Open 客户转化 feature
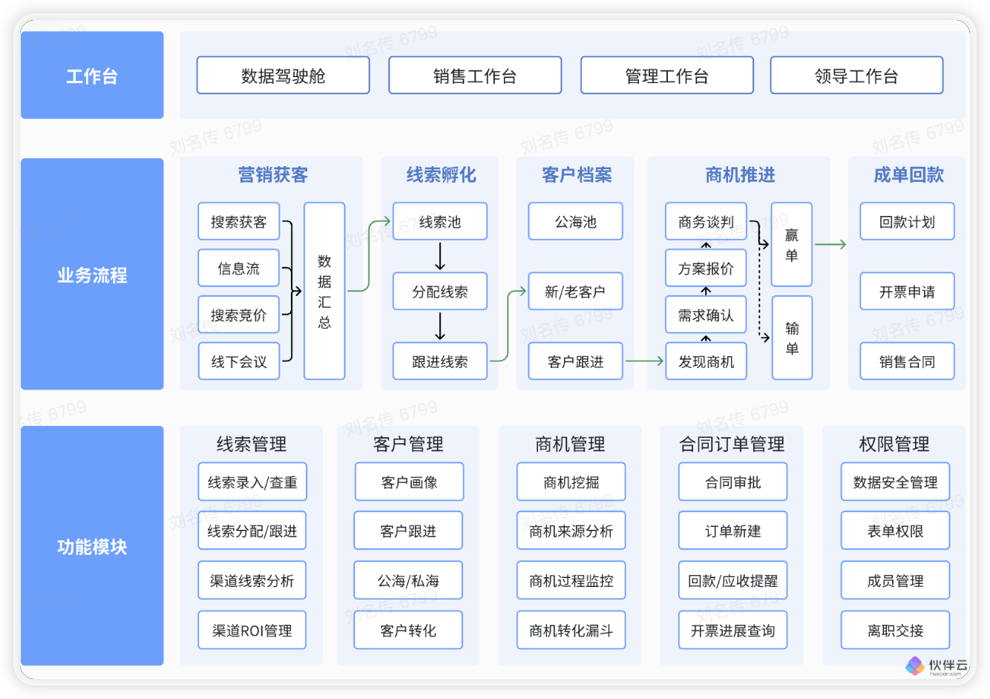 pyautogui.click(x=408, y=630)
